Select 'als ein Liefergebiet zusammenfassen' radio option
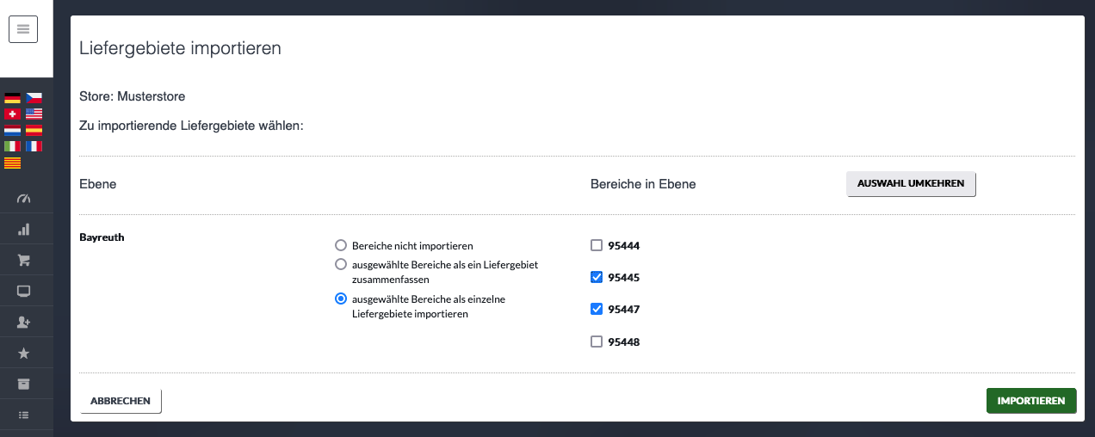The height and width of the screenshot is (437, 1095). 341,264
